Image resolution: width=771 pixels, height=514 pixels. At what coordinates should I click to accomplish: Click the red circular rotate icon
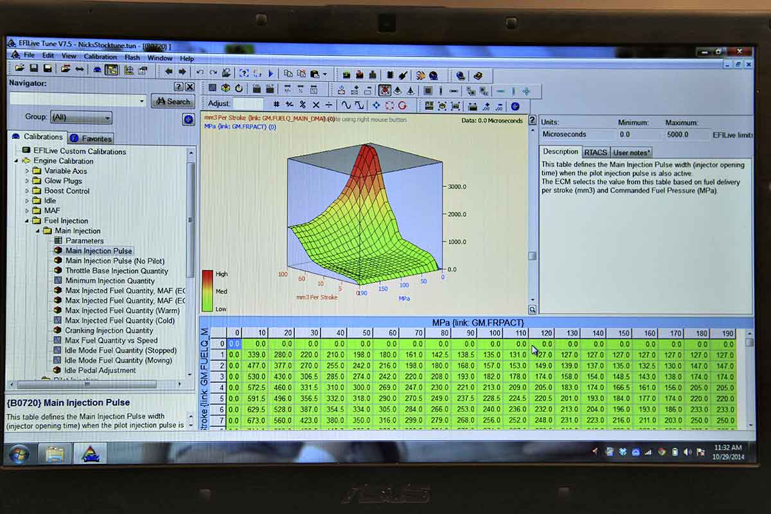point(402,105)
